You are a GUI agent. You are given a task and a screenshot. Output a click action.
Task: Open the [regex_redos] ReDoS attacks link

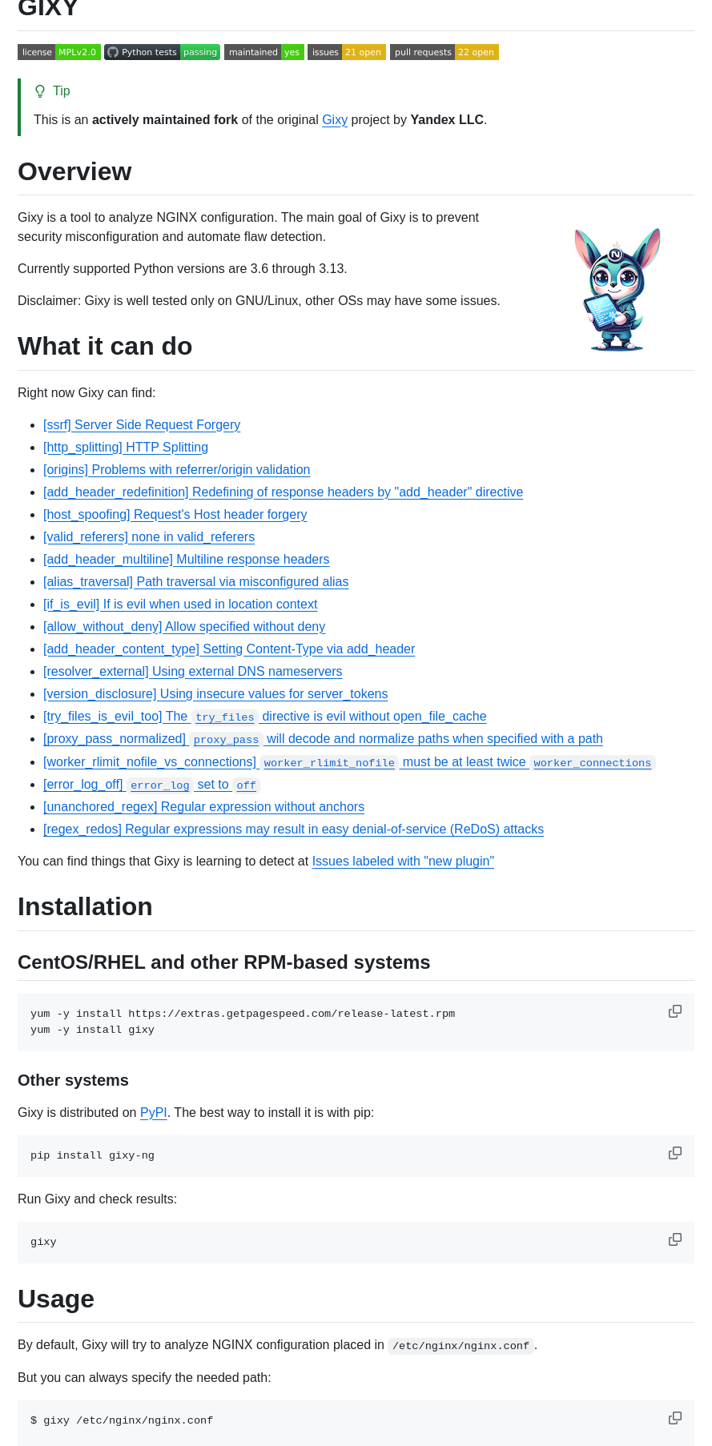(293, 829)
